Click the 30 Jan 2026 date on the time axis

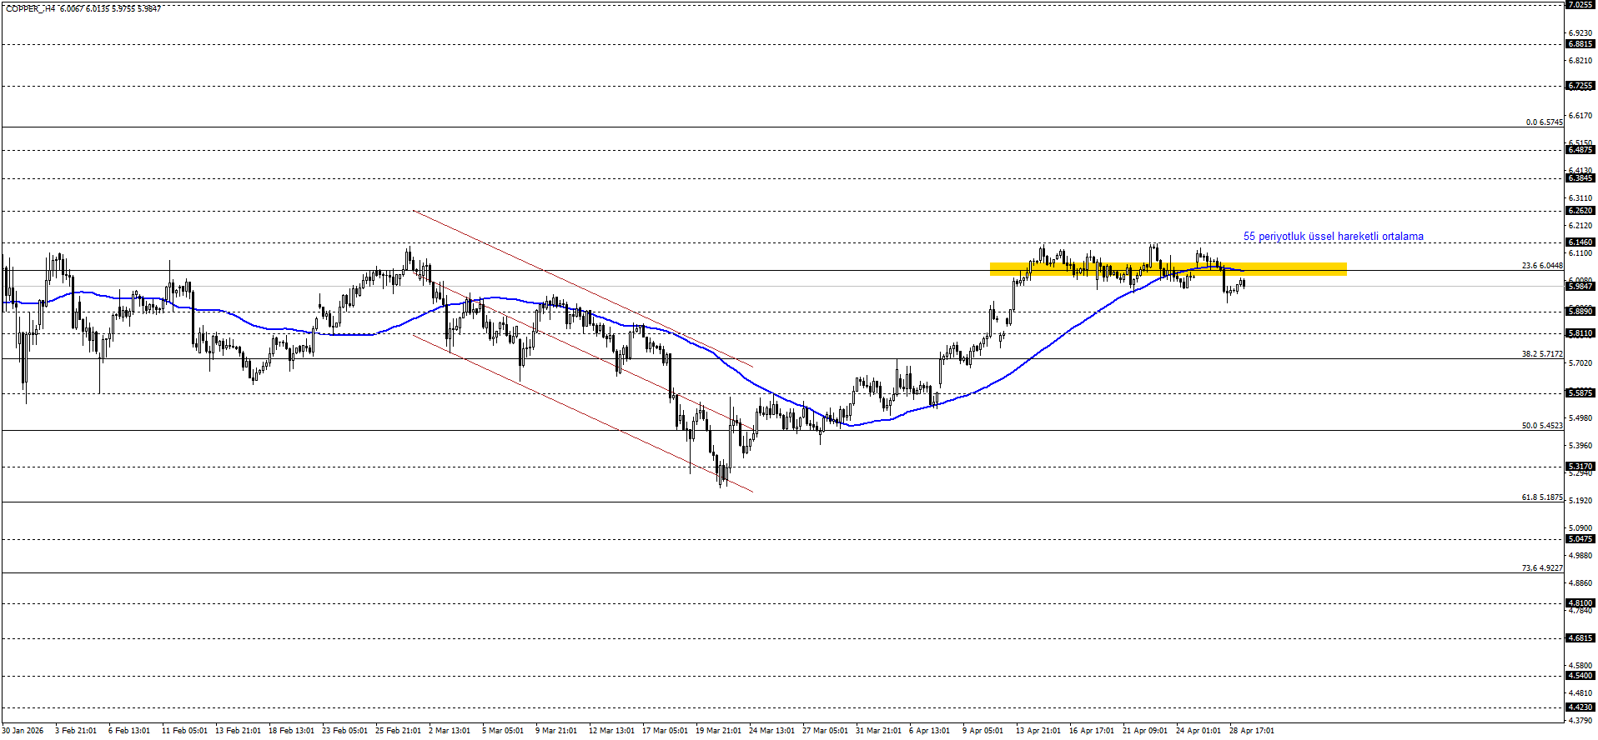coord(23,731)
